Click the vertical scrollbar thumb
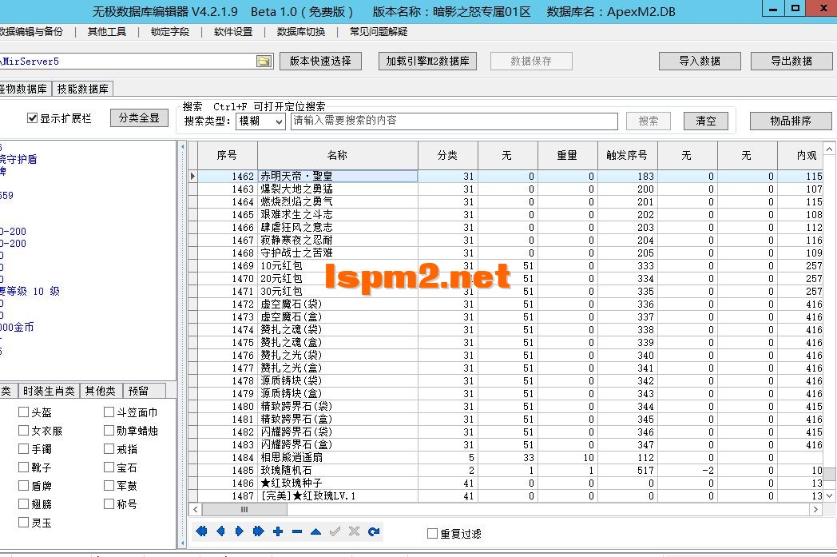 pyautogui.click(x=829, y=474)
